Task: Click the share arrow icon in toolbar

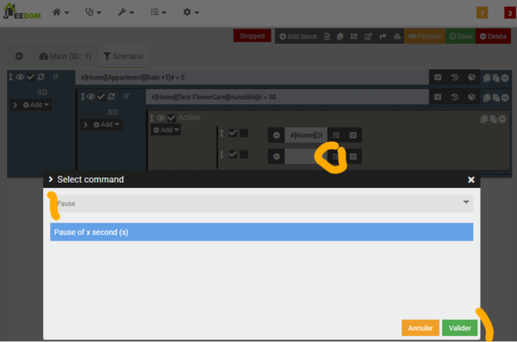Action: pyautogui.click(x=383, y=36)
